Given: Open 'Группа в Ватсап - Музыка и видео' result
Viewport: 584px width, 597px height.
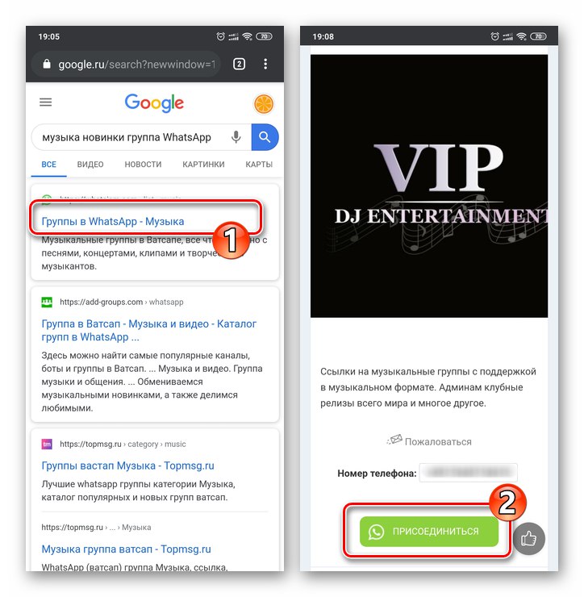Looking at the screenshot, I should (x=149, y=330).
